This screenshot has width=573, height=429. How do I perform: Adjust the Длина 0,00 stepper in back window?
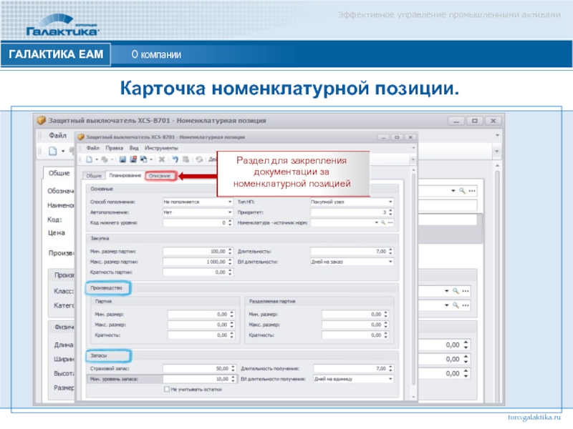(466, 345)
